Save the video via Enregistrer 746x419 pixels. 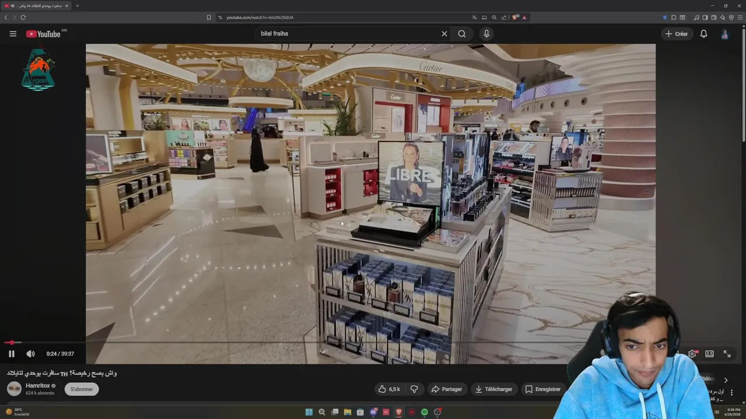543,389
